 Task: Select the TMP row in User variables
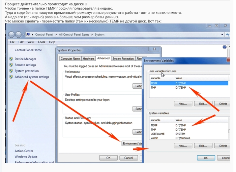(x=189, y=88)
